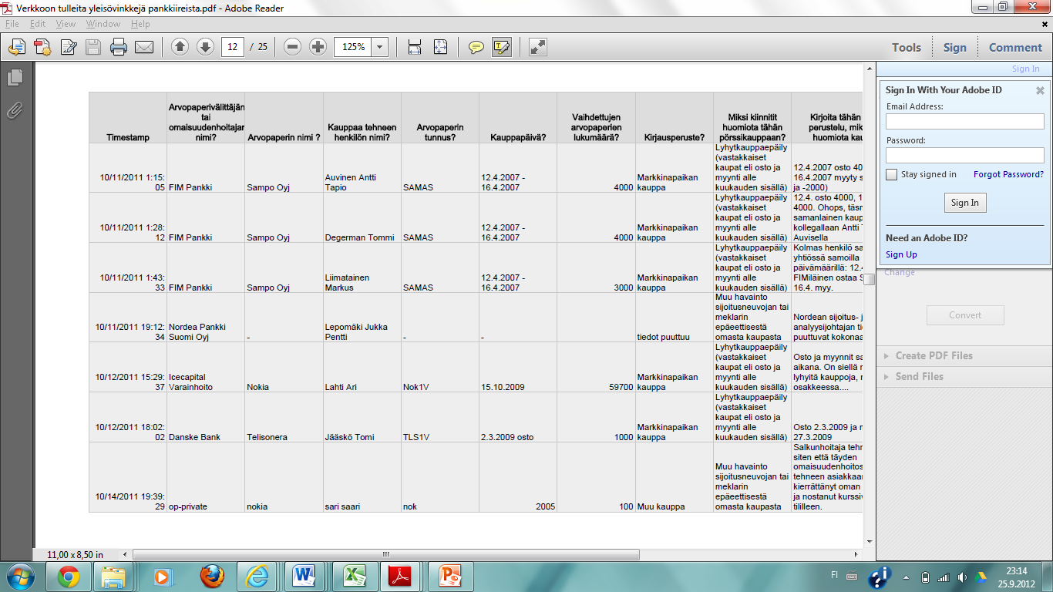
Task: Open Microsoft Word from the taskbar
Action: 305,577
